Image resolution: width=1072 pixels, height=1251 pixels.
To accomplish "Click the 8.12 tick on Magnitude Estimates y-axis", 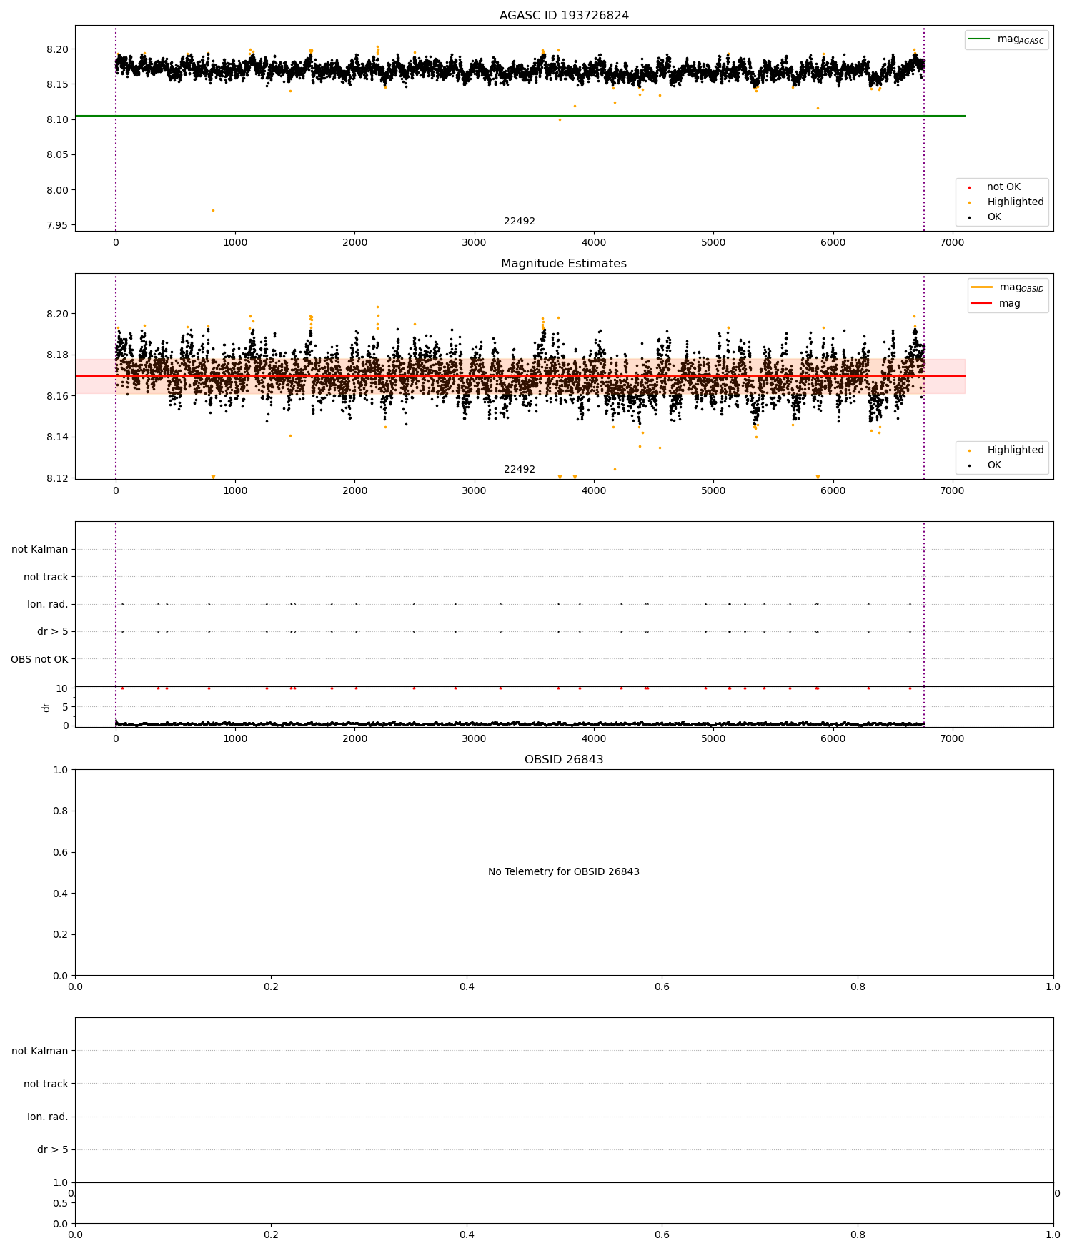I will [x=58, y=478].
